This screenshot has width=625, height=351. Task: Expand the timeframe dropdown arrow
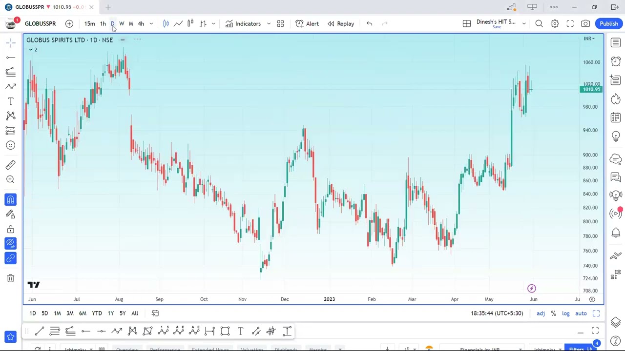[151, 23]
